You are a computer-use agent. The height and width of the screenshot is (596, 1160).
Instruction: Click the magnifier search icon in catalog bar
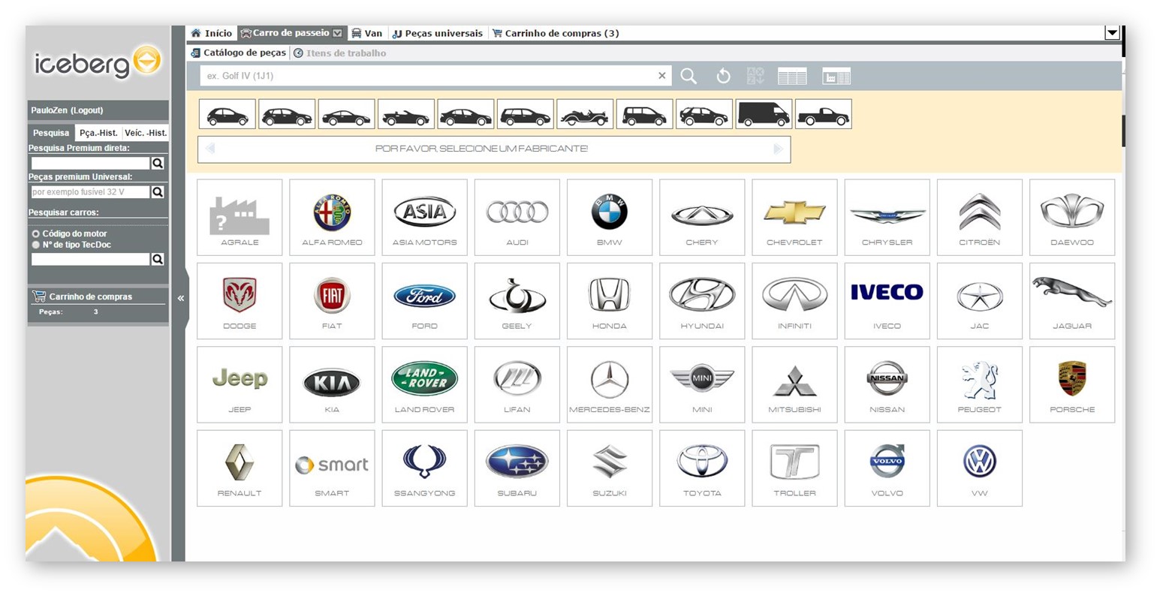pyautogui.click(x=688, y=76)
